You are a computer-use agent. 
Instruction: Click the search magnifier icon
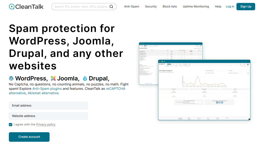pos(111,7)
